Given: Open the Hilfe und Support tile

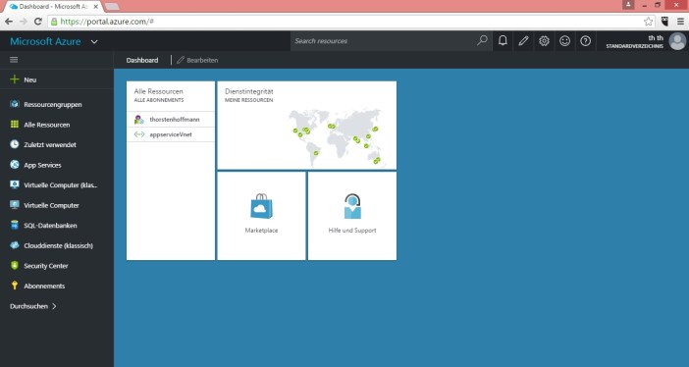Looking at the screenshot, I should 352,216.
